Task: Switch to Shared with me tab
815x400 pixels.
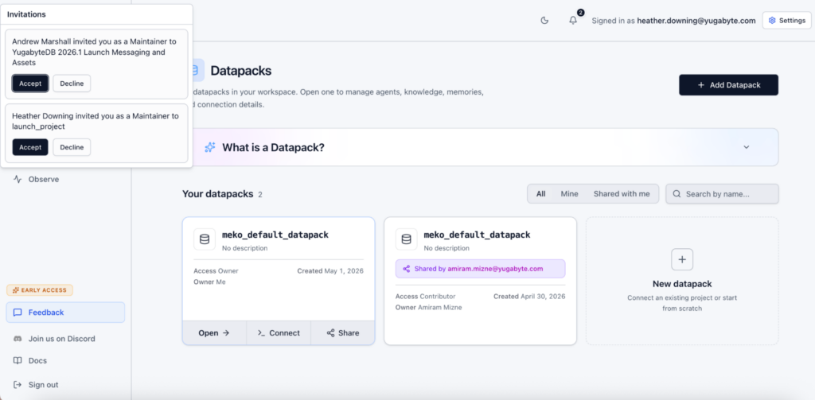Action: [622, 194]
